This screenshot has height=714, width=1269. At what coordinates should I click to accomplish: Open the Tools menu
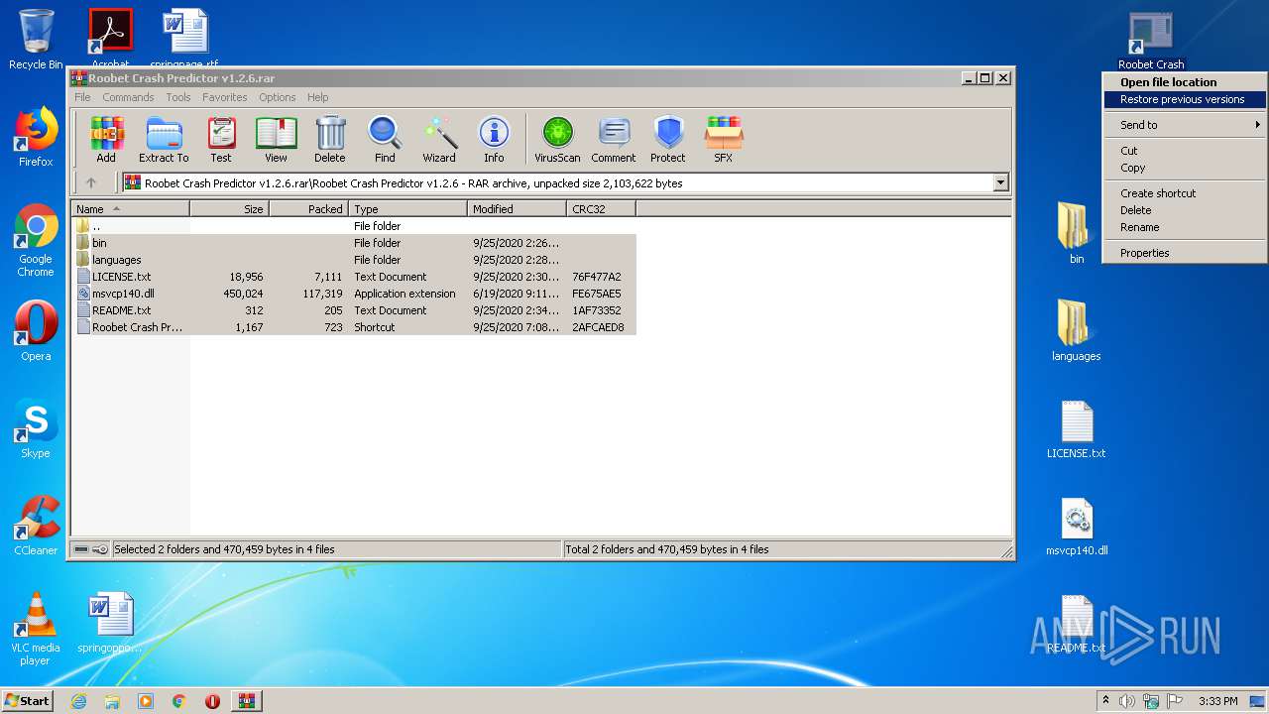pos(178,97)
